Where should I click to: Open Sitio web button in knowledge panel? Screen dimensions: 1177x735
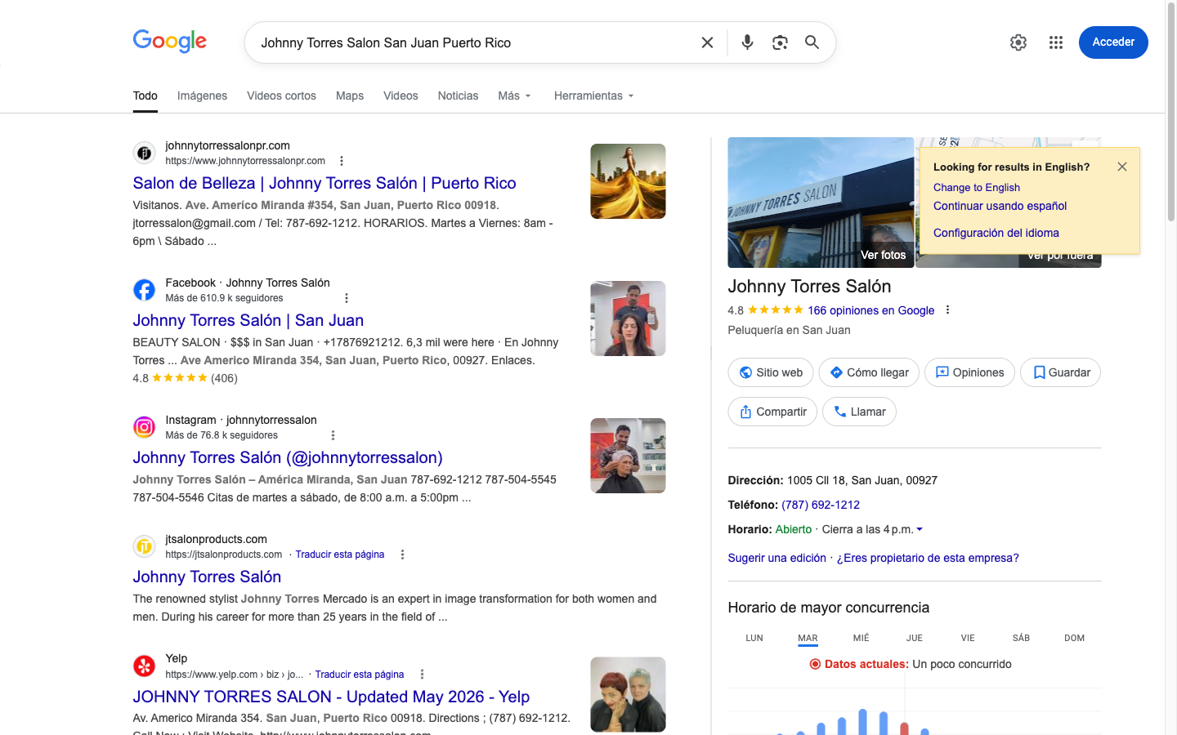pos(771,372)
